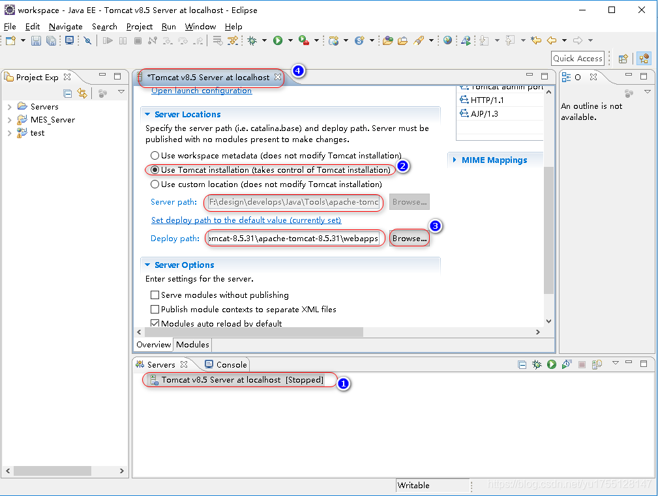The image size is (658, 496).
Task: Click the Set deploy path to default link
Action: [x=246, y=220]
